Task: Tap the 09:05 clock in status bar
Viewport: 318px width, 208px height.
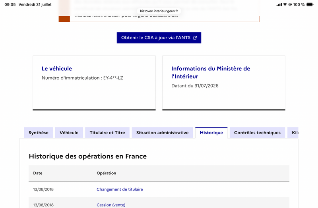Action: (x=10, y=4)
